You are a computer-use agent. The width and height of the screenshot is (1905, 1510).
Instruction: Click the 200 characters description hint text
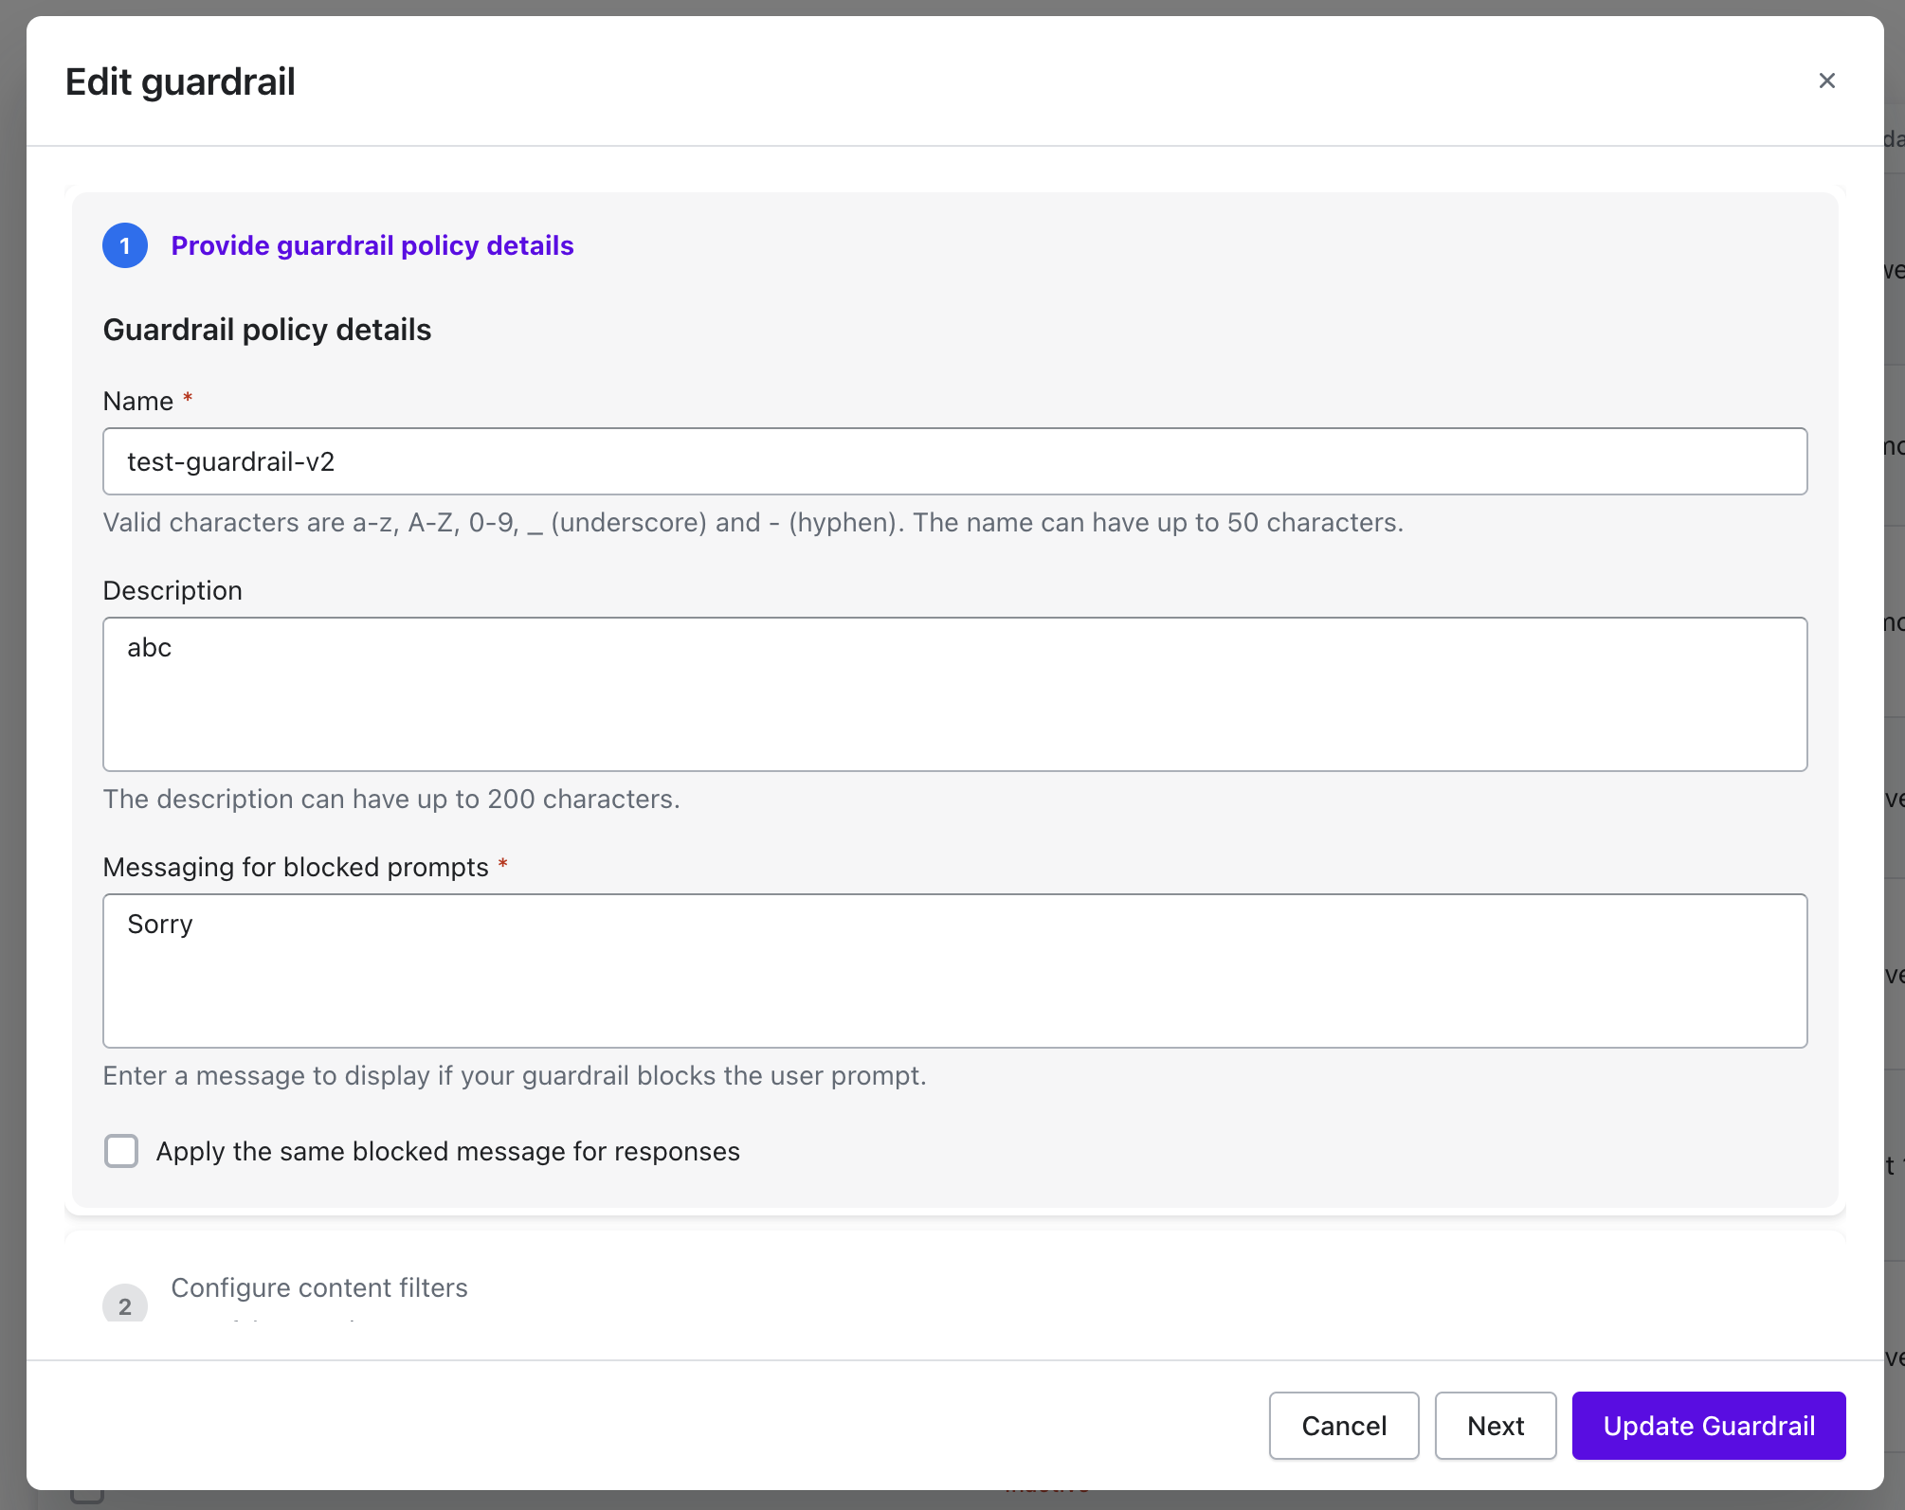(x=390, y=800)
